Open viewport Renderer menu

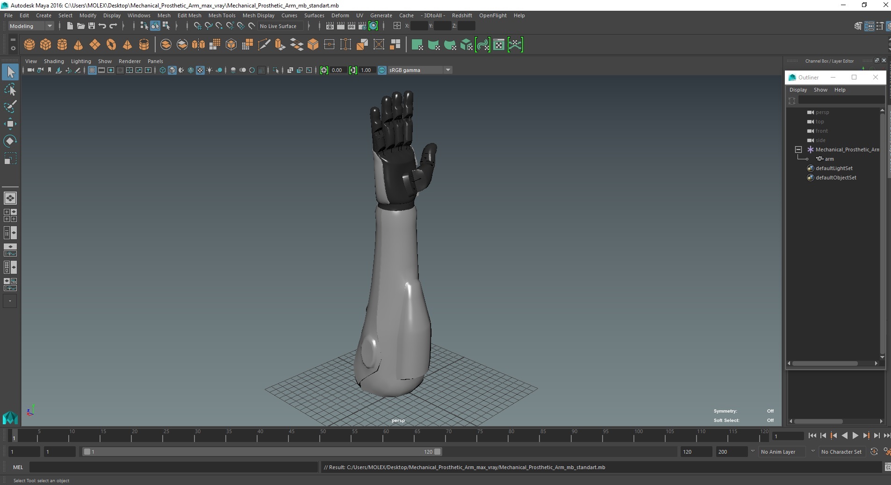pyautogui.click(x=129, y=61)
